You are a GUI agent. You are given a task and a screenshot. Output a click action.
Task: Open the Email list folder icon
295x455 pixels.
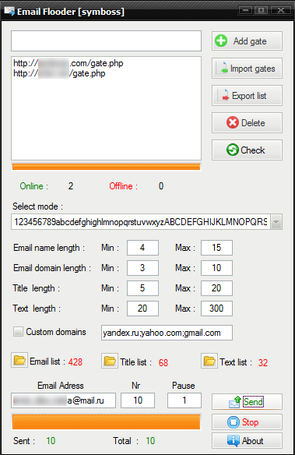(x=19, y=361)
